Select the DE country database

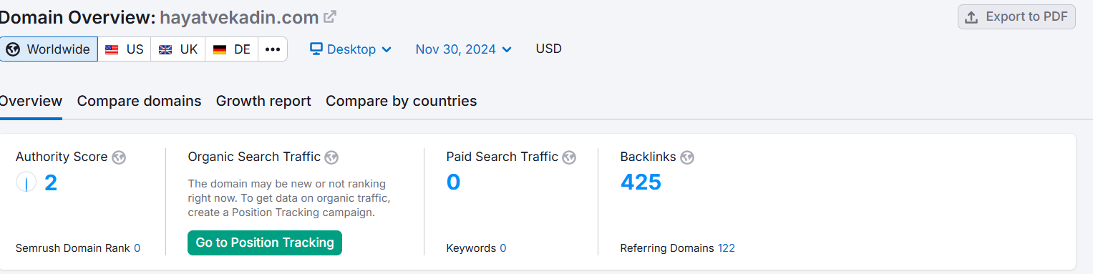pos(232,49)
